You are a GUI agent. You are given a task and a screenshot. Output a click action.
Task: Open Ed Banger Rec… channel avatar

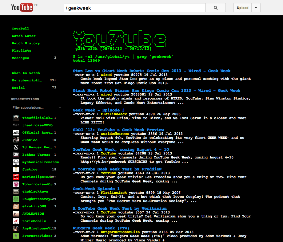(16, 147)
